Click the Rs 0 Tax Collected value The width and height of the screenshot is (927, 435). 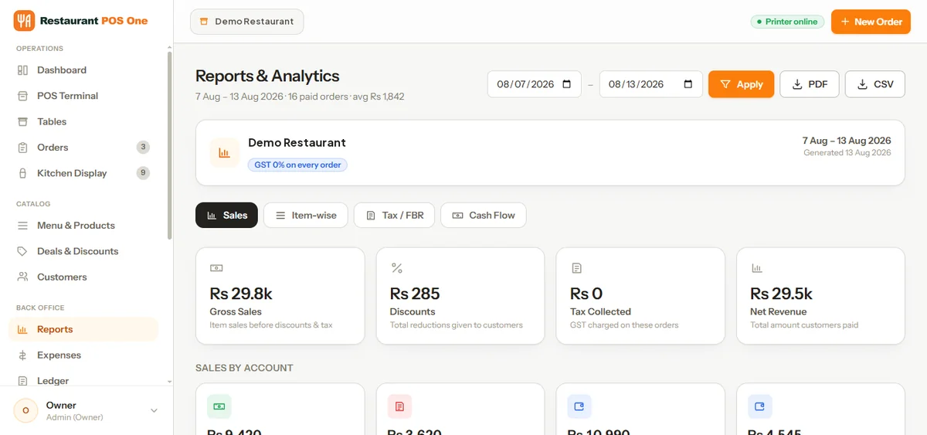586,294
